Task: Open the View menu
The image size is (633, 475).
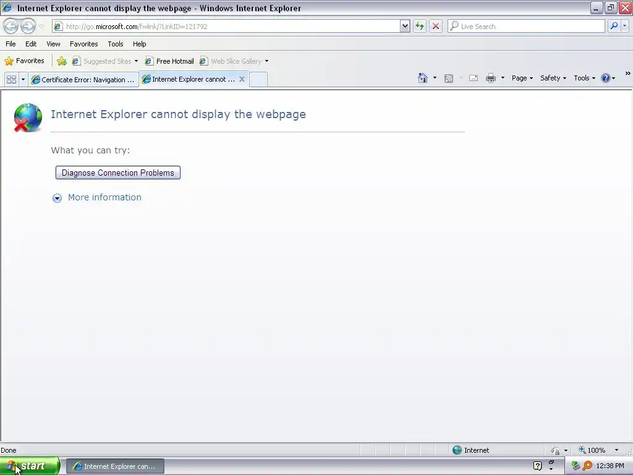Action: point(53,44)
